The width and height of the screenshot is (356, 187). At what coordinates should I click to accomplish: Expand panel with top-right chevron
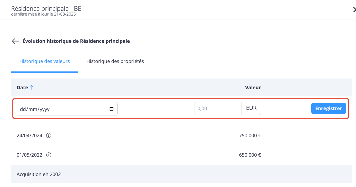pos(354,10)
